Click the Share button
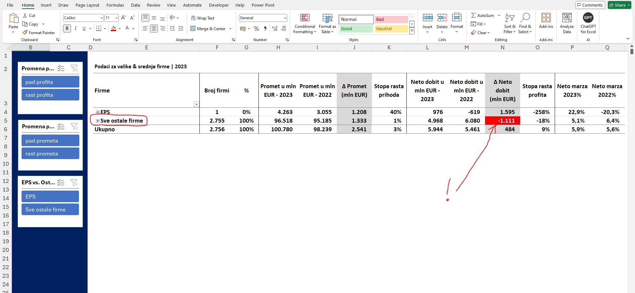The image size is (635, 293). click(619, 5)
